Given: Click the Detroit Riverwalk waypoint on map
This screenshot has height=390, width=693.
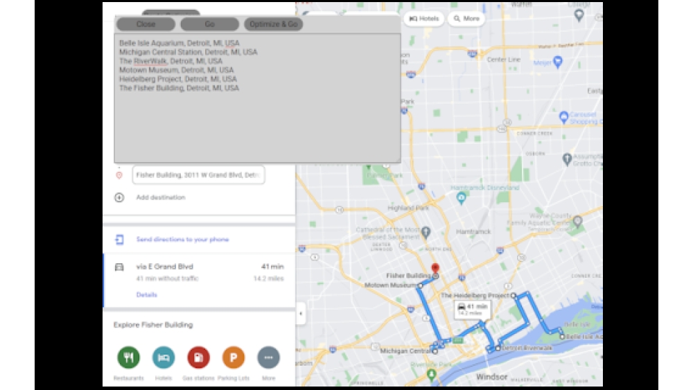Looking at the screenshot, I should (x=498, y=348).
